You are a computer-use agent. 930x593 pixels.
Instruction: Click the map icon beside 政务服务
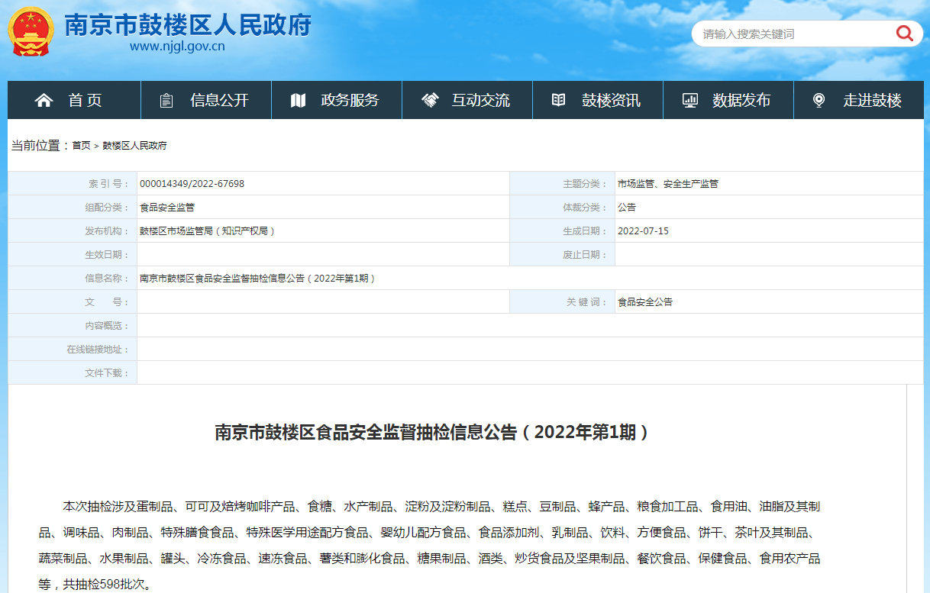click(x=298, y=100)
